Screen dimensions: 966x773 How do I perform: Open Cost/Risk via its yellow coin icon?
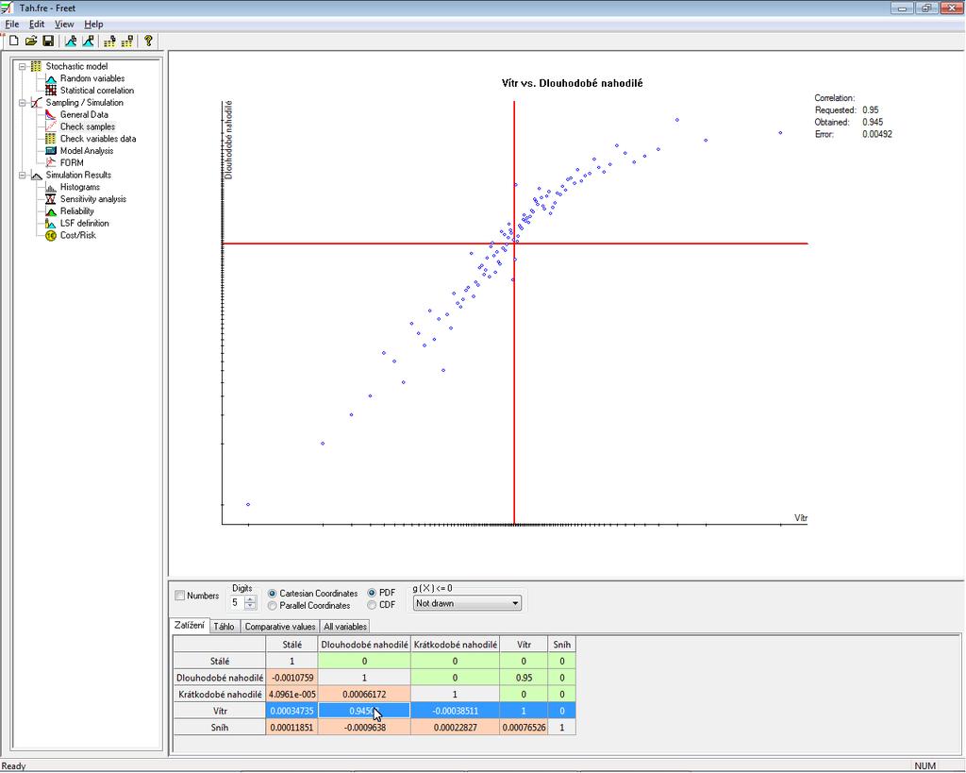51,235
